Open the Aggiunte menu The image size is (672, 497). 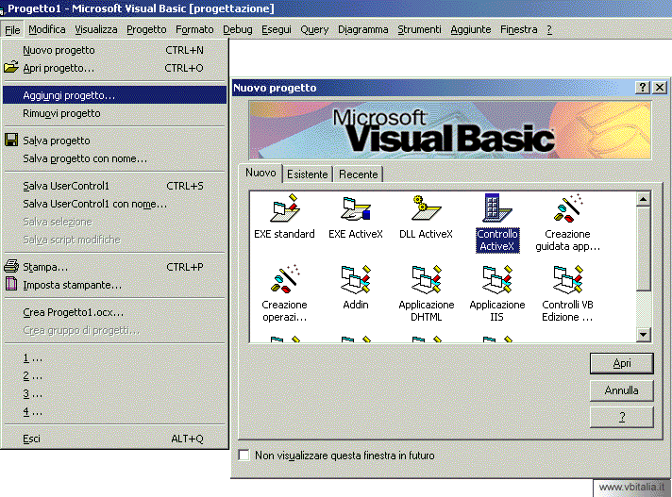tap(471, 29)
